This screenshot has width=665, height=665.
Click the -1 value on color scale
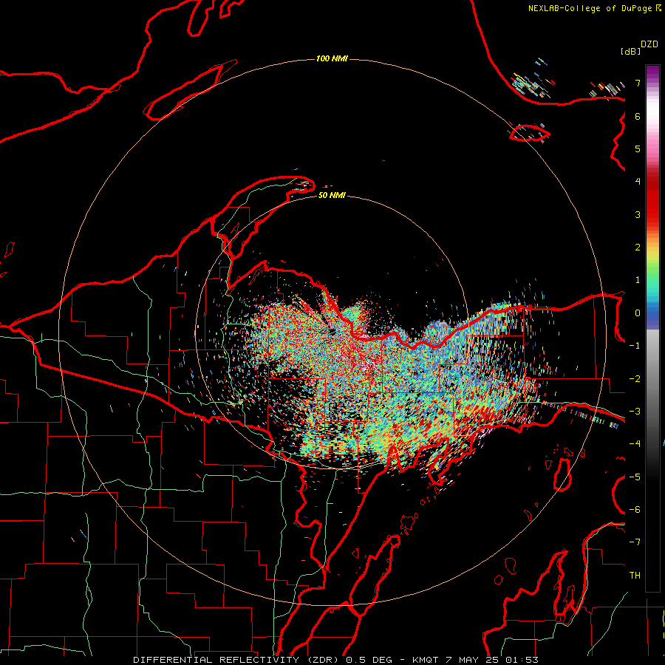635,346
